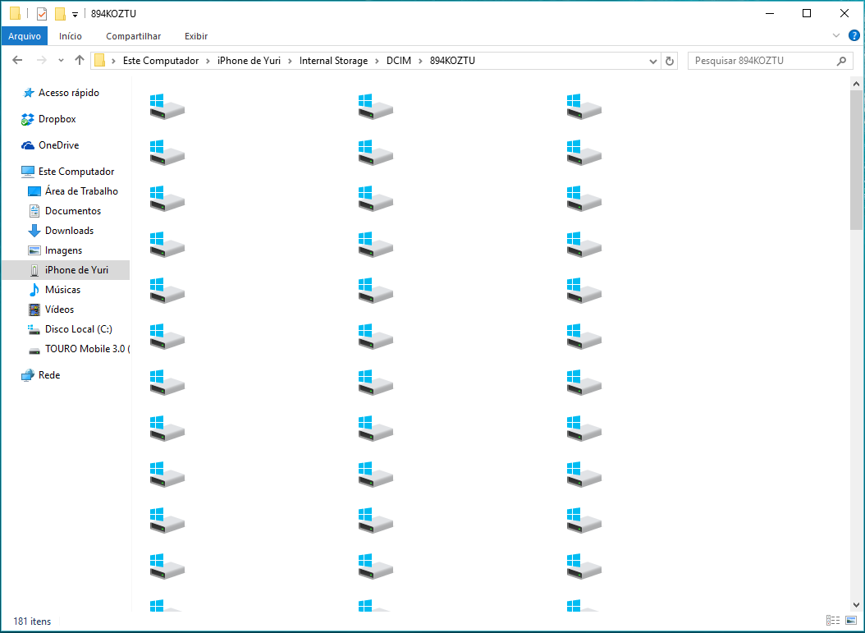Go back with the back arrow
The height and width of the screenshot is (633, 865).
pos(18,60)
